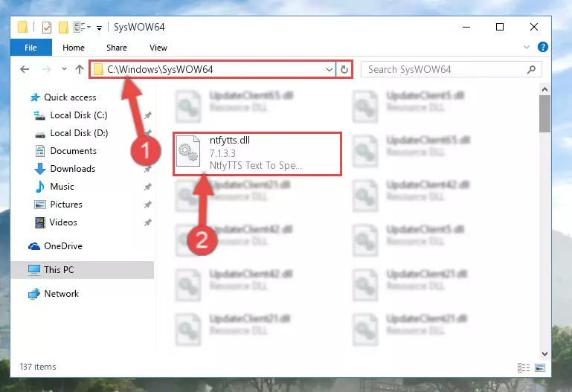This screenshot has height=392, width=572.
Task: Click the Network icon in sidebar
Action: (x=34, y=294)
